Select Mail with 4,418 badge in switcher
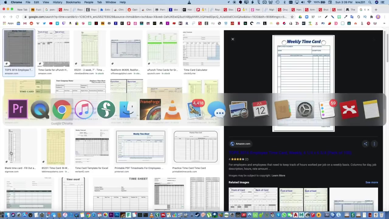 point(194,109)
